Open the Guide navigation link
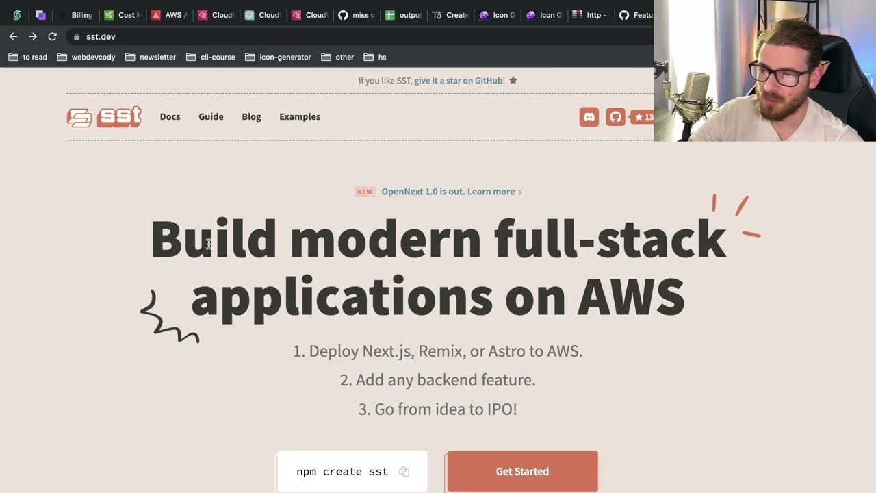This screenshot has width=876, height=493. 211,116
